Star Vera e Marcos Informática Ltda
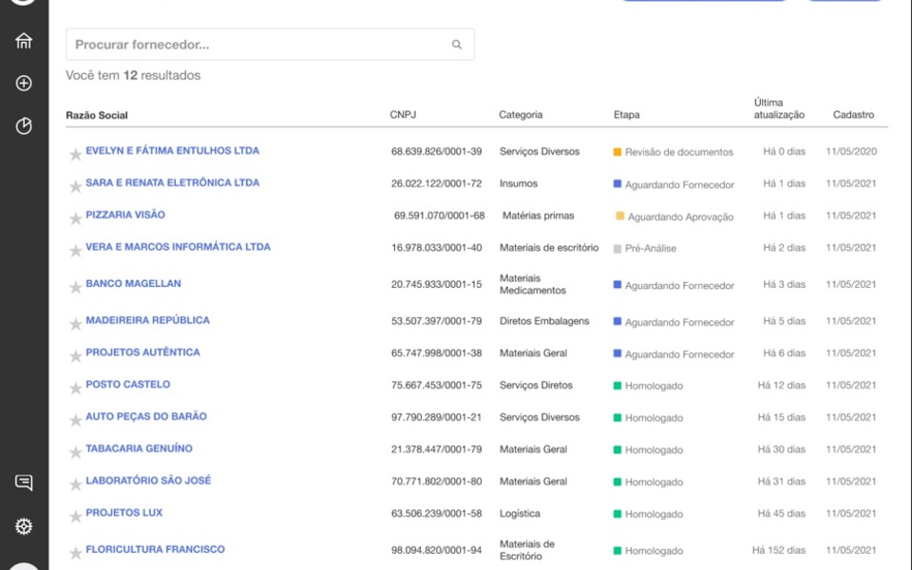912x570 pixels. click(75, 251)
